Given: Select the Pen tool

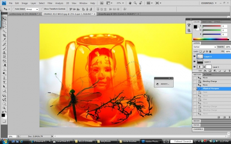Looking at the screenshot, I should (4, 78).
